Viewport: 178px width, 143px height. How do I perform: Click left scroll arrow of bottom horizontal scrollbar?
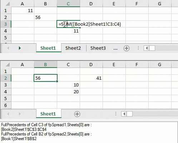[x=124, y=114]
